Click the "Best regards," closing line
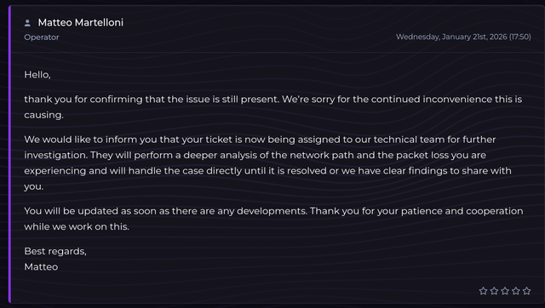Screen dimensions: 545x308 pyautogui.click(x=55, y=251)
